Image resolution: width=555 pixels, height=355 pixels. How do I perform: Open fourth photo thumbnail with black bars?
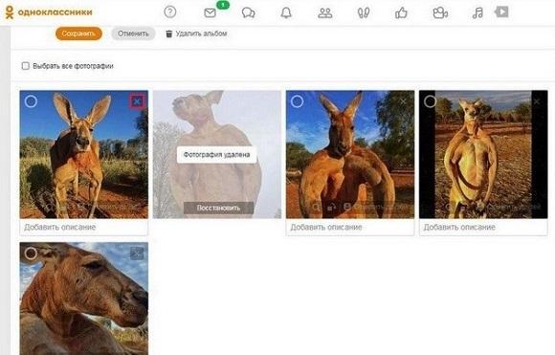pos(483,154)
